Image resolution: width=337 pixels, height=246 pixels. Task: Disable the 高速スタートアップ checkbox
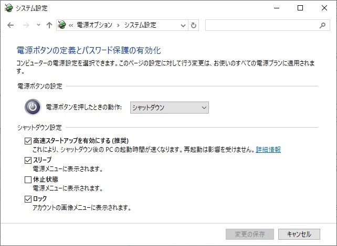tap(28, 141)
